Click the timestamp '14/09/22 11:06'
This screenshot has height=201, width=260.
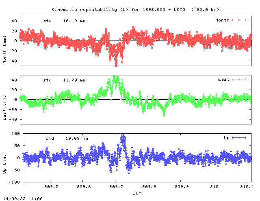point(23,199)
